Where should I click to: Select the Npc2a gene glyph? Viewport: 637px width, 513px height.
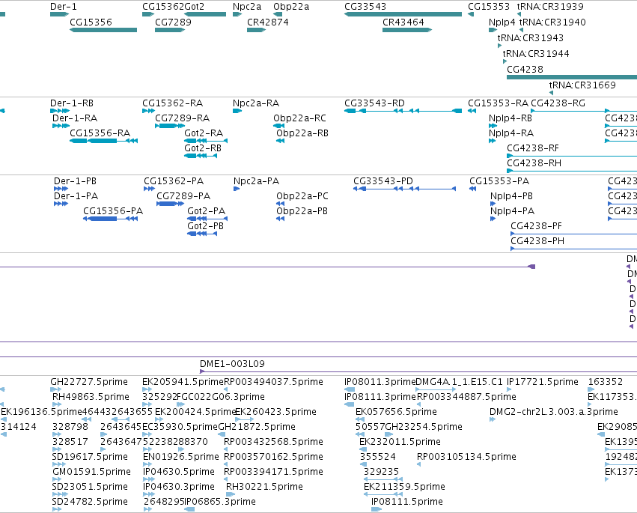(237, 14)
